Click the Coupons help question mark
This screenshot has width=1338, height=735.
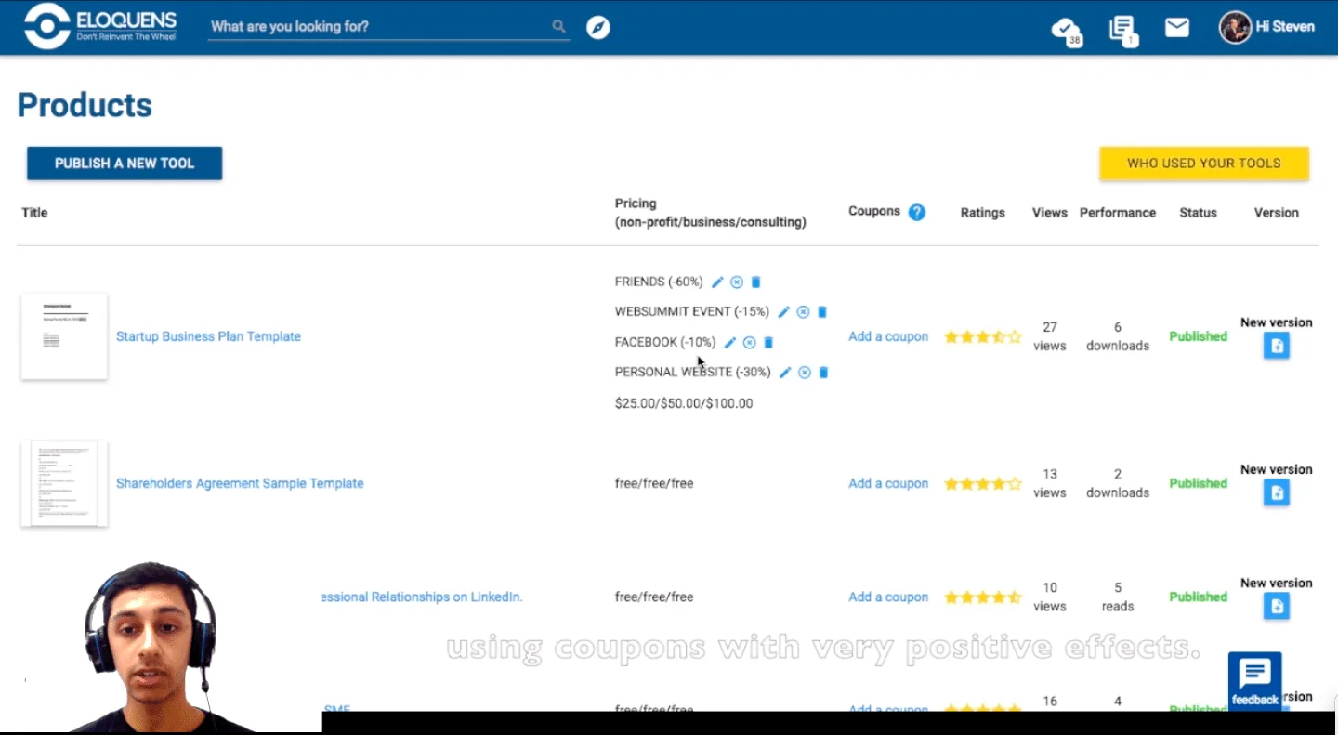tap(916, 212)
